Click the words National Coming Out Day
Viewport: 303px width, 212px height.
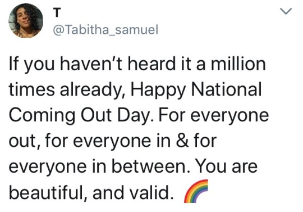tap(135, 102)
